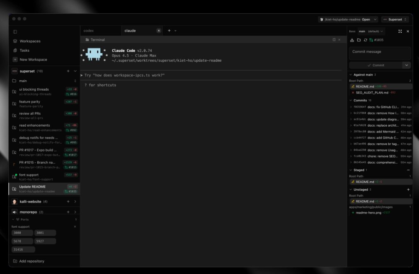
Task: Close the font support ports group
Action: [75, 226]
